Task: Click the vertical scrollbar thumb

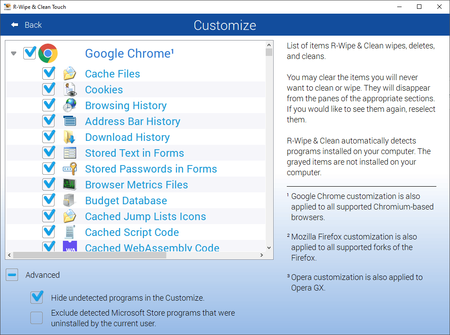Action: pos(269,52)
